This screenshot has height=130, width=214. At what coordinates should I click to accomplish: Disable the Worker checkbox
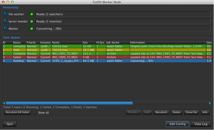point(6,29)
